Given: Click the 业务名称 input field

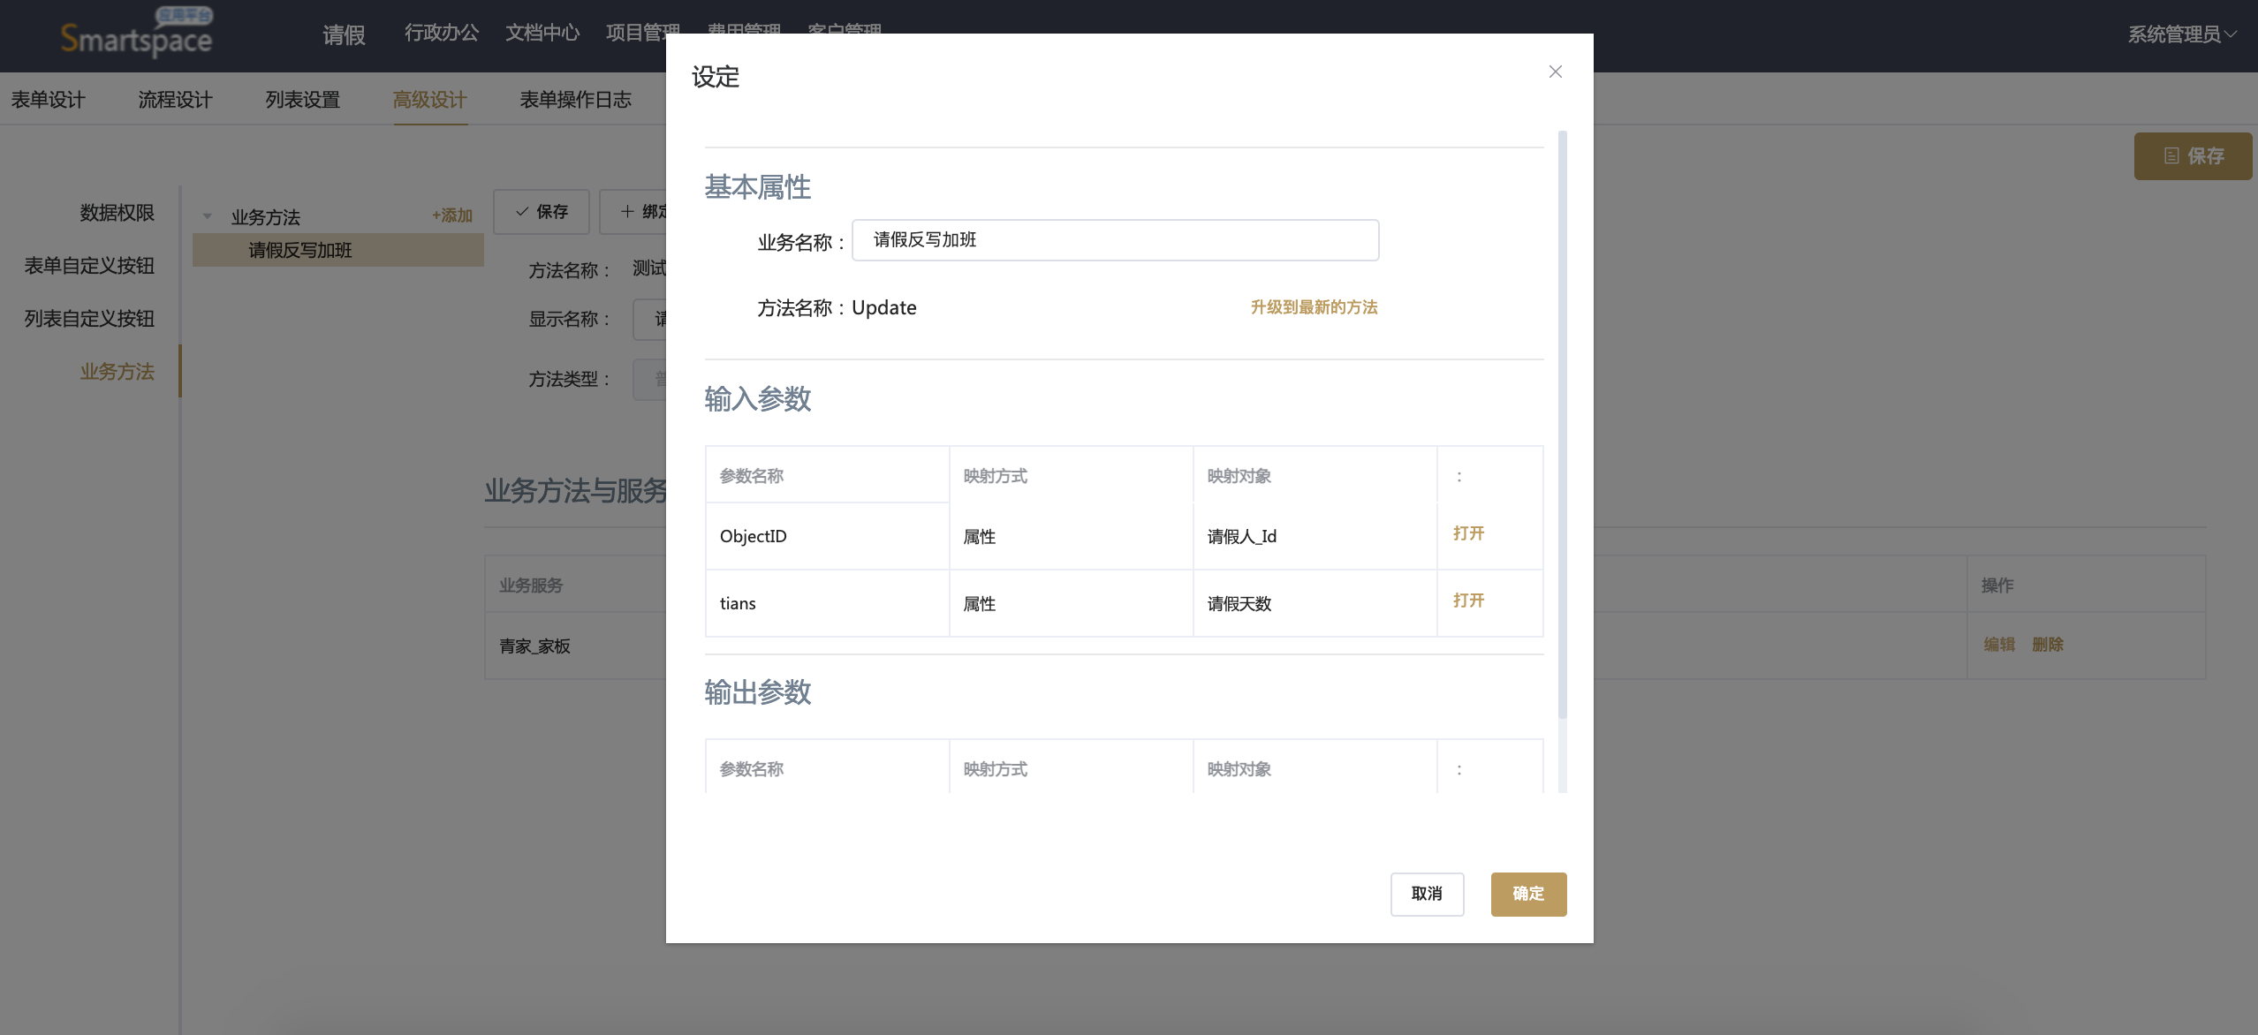Looking at the screenshot, I should 1115,240.
